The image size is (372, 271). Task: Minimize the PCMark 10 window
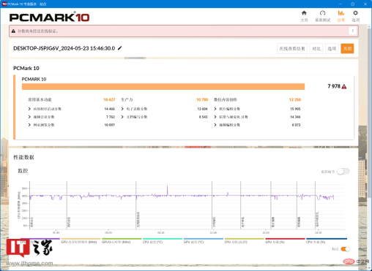tap(341, 4)
